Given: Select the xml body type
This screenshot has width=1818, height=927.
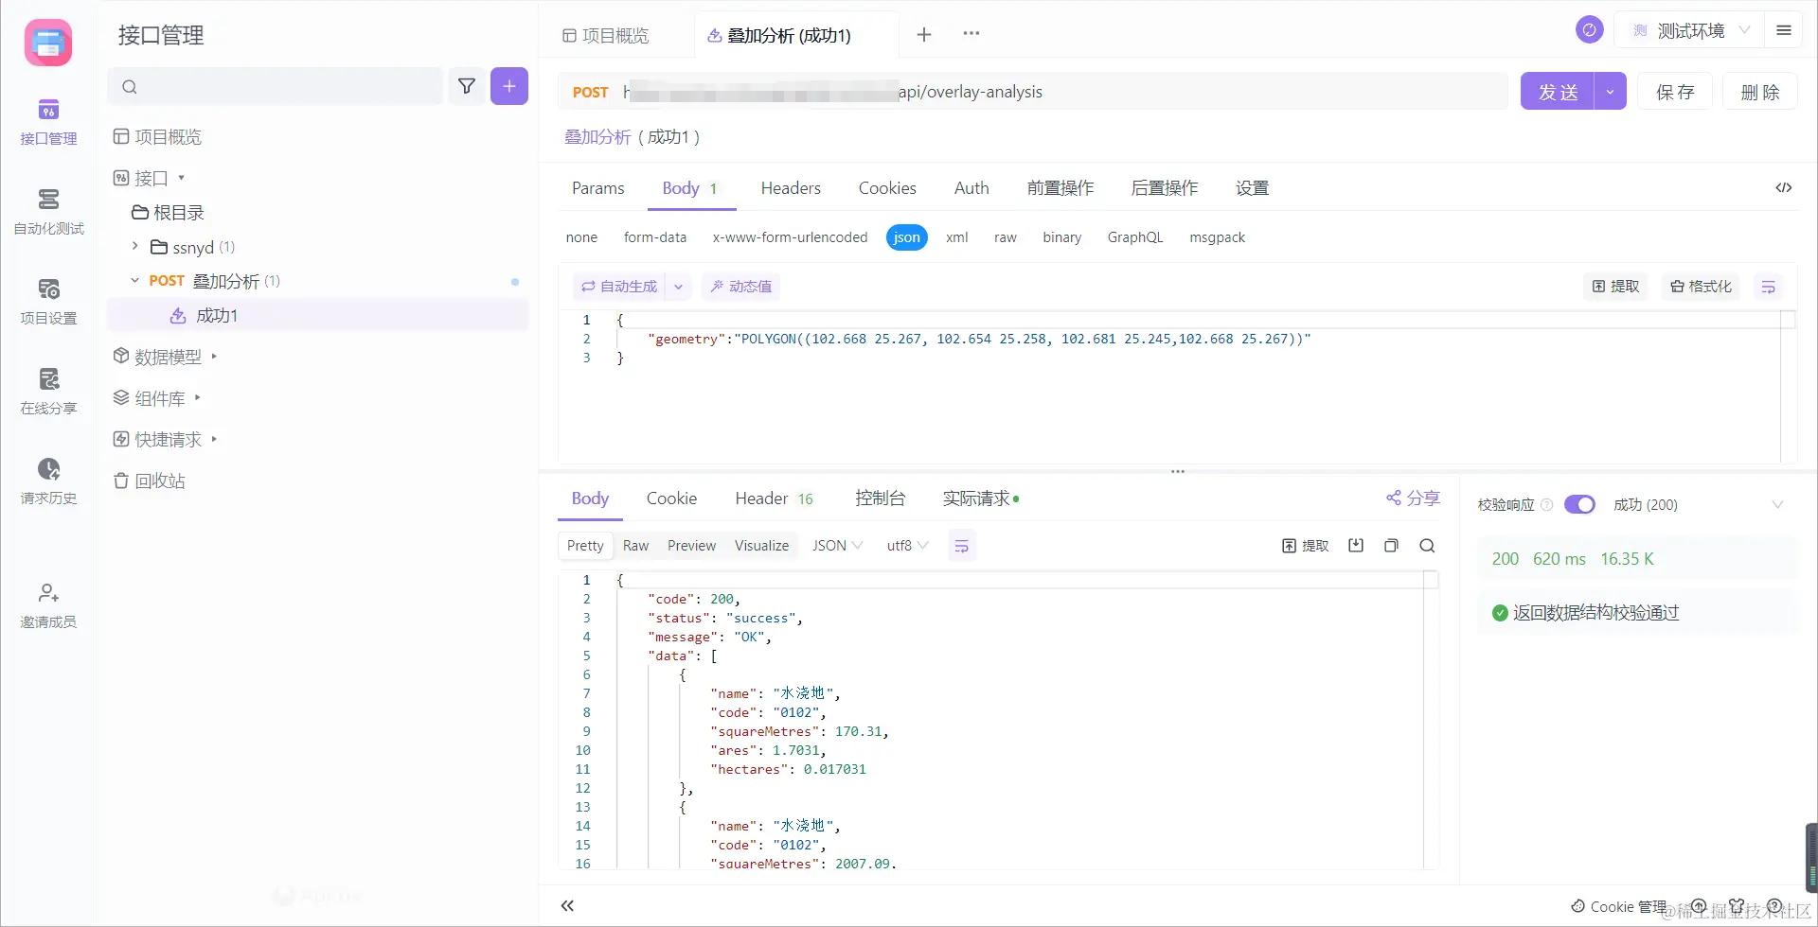Looking at the screenshot, I should (957, 237).
